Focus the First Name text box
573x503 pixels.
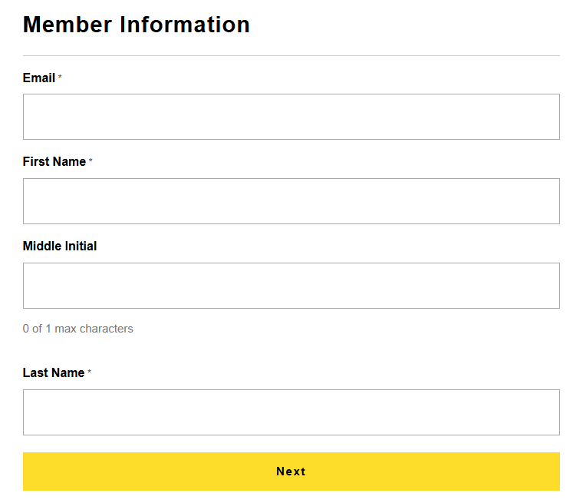[x=291, y=201]
